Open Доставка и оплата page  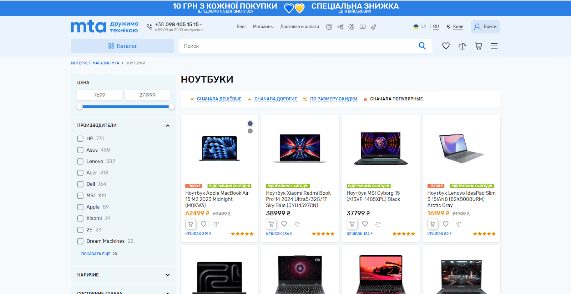pyautogui.click(x=300, y=27)
